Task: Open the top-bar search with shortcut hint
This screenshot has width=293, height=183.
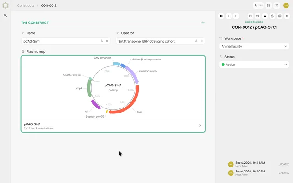Action: 258,5
